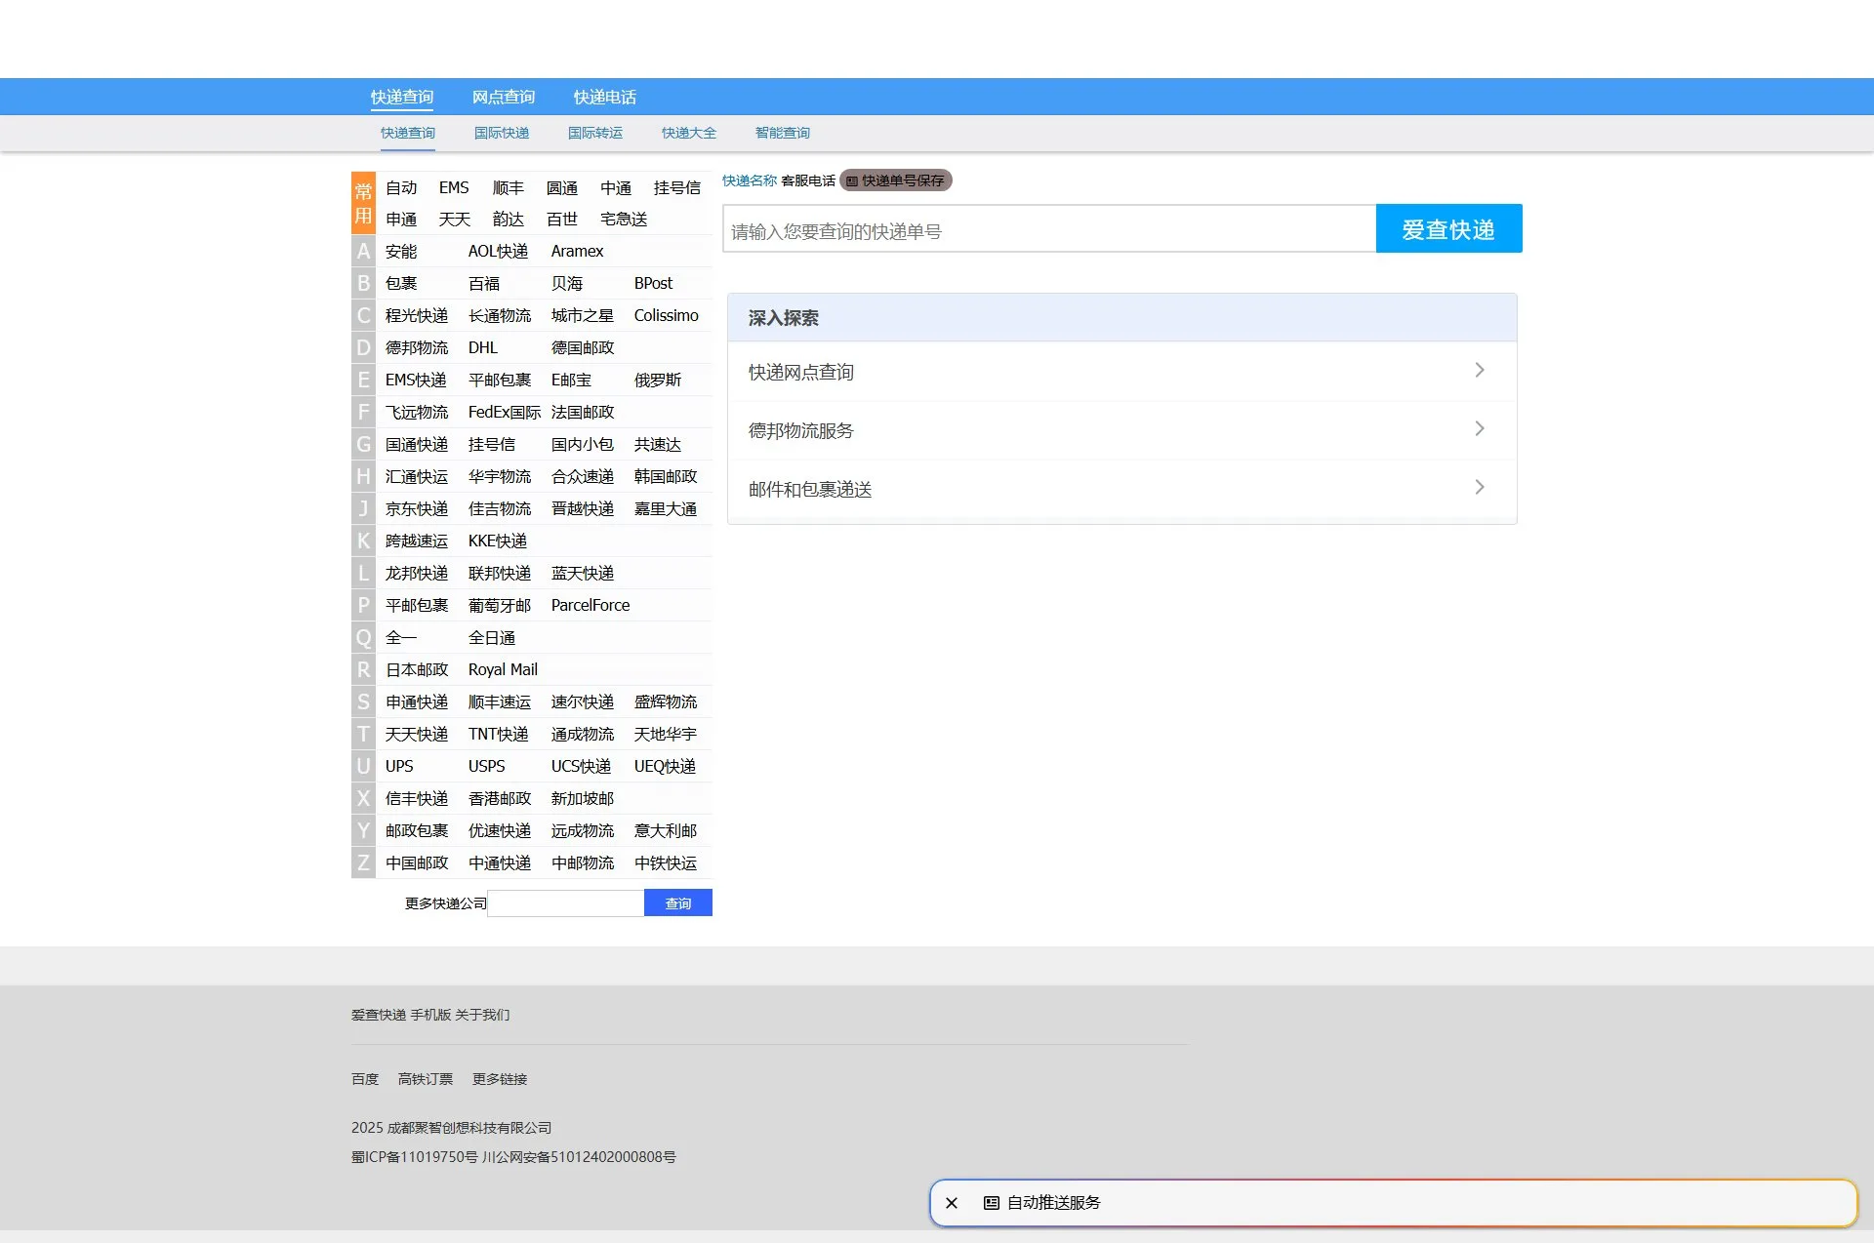
Task: Select the 中国邮政 courier link
Action: pyautogui.click(x=417, y=863)
